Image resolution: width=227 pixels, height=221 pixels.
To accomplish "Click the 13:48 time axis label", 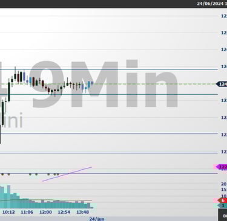I will [82, 212].
